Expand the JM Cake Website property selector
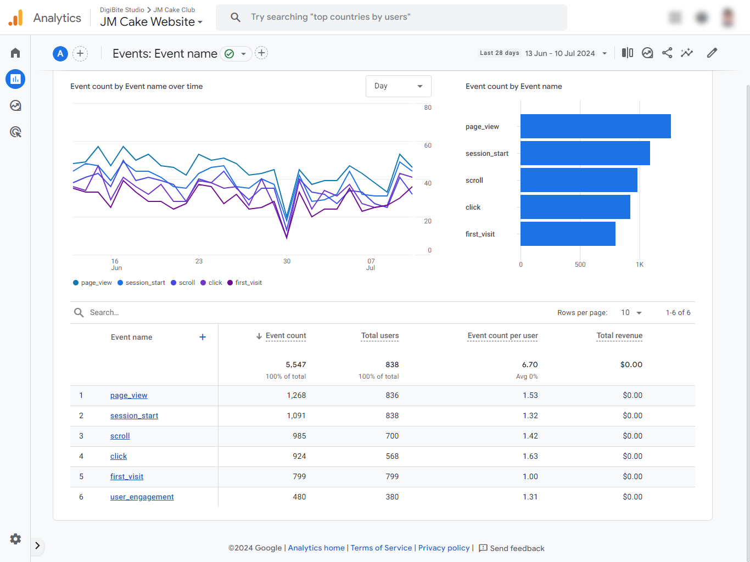 (151, 22)
